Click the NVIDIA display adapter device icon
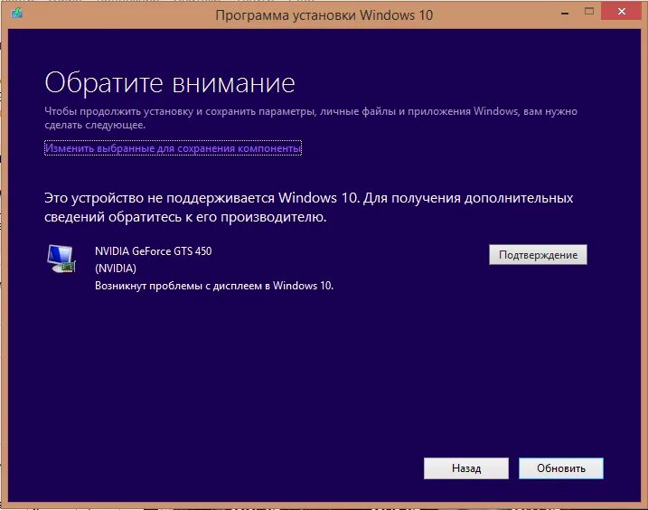This screenshot has width=648, height=510. pyautogui.click(x=61, y=259)
